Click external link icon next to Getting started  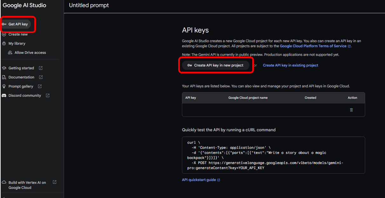coord(41,68)
